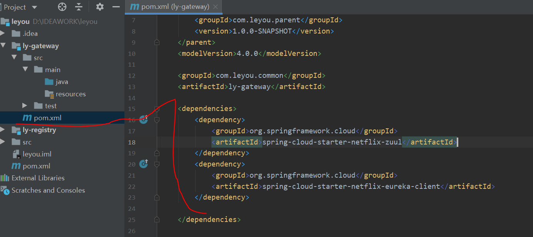The image size is (533, 237).
Task: Click the External Libraries bar-chart icon
Action: [5, 178]
